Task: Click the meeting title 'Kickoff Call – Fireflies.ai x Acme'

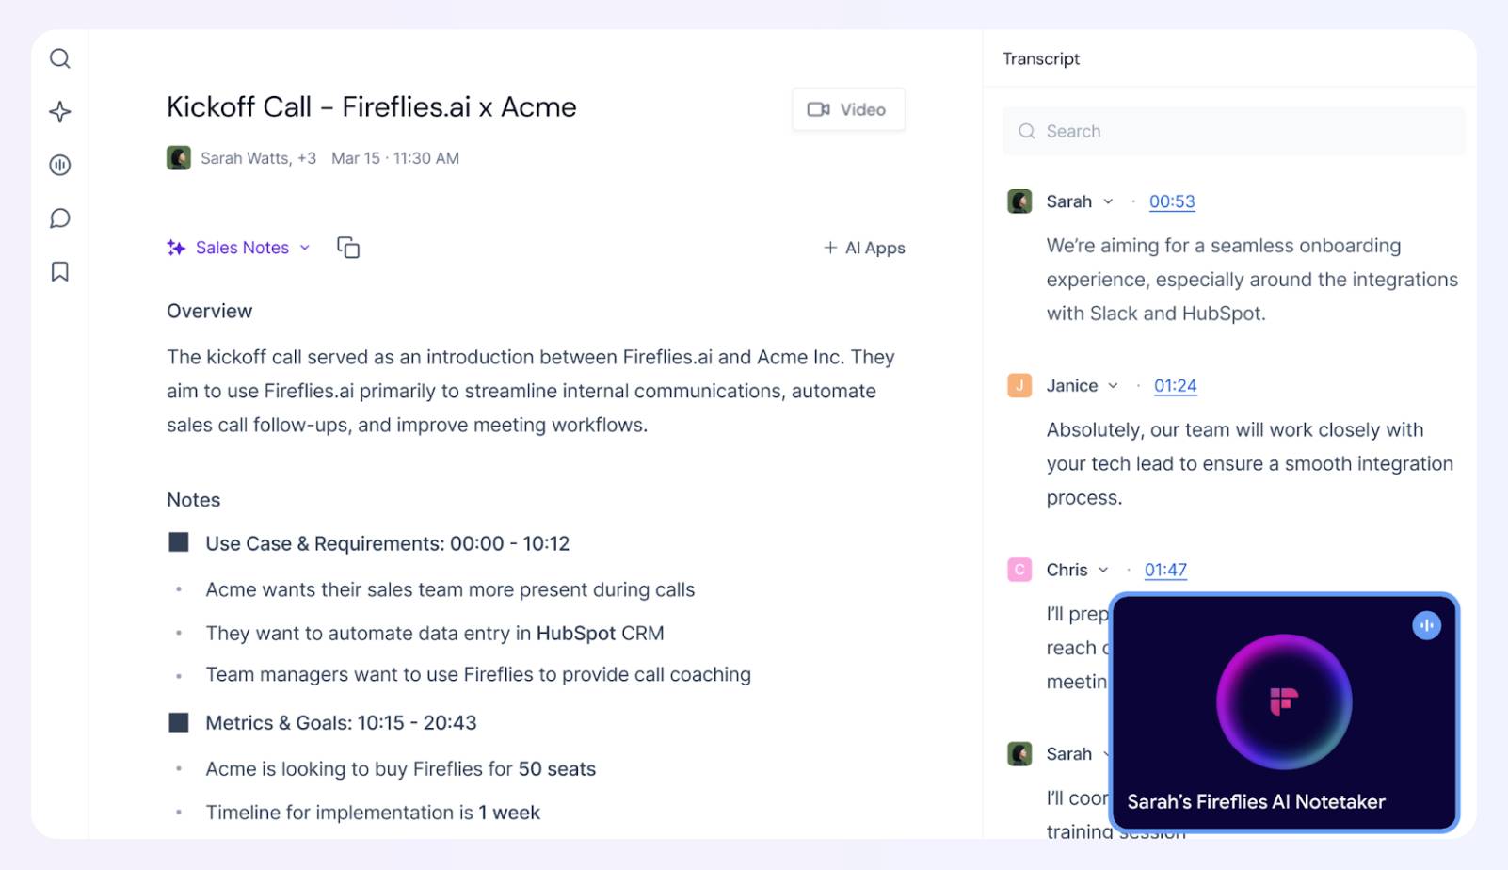Action: [372, 107]
